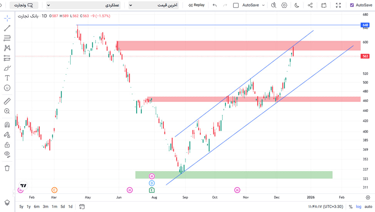Click the M marker above the D marker
This screenshot has width=375, height=212.
pyautogui.click(x=152, y=176)
